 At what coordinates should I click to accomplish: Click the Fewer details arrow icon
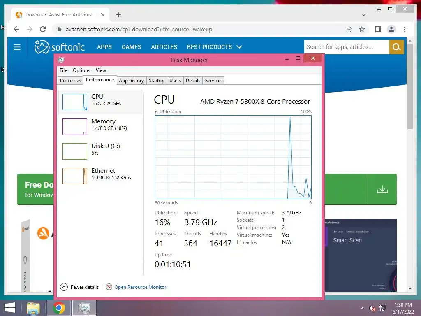coord(64,287)
